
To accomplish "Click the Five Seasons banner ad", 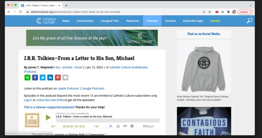I will click(92, 38).
